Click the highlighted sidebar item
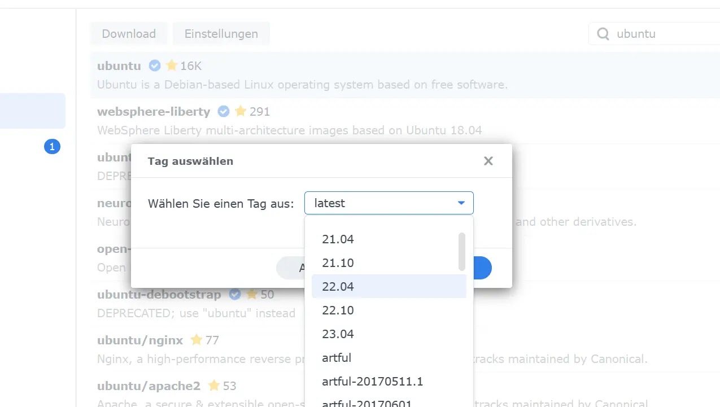Image resolution: width=720 pixels, height=407 pixels. tap(33, 111)
